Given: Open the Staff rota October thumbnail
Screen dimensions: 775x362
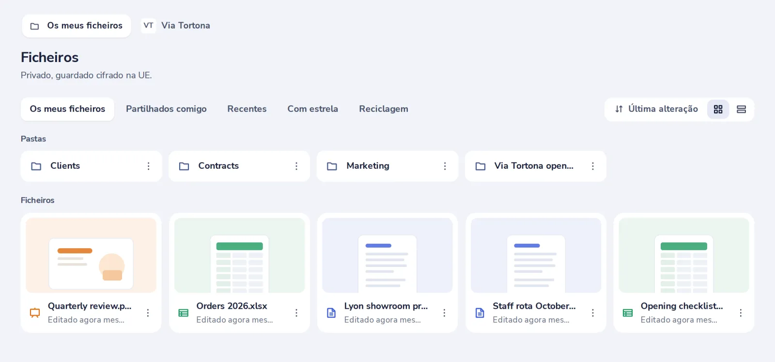Looking at the screenshot, I should (536, 255).
